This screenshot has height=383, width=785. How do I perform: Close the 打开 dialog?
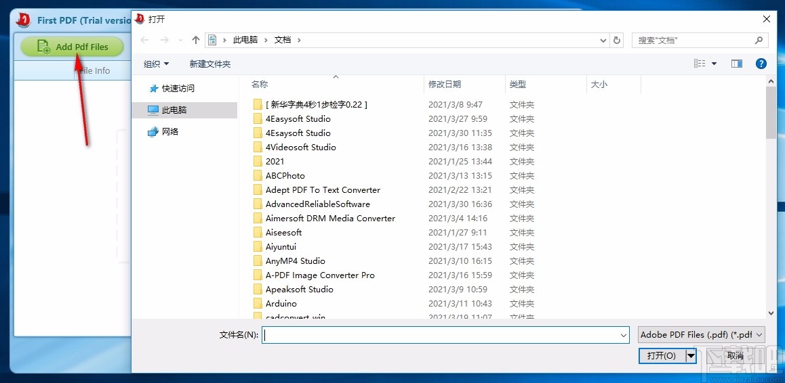coord(767,19)
